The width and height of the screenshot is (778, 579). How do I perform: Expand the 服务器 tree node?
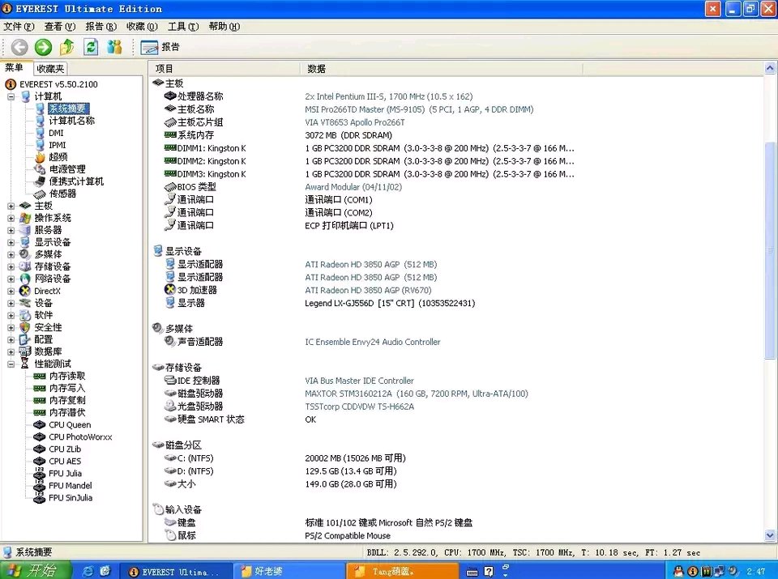pyautogui.click(x=11, y=230)
